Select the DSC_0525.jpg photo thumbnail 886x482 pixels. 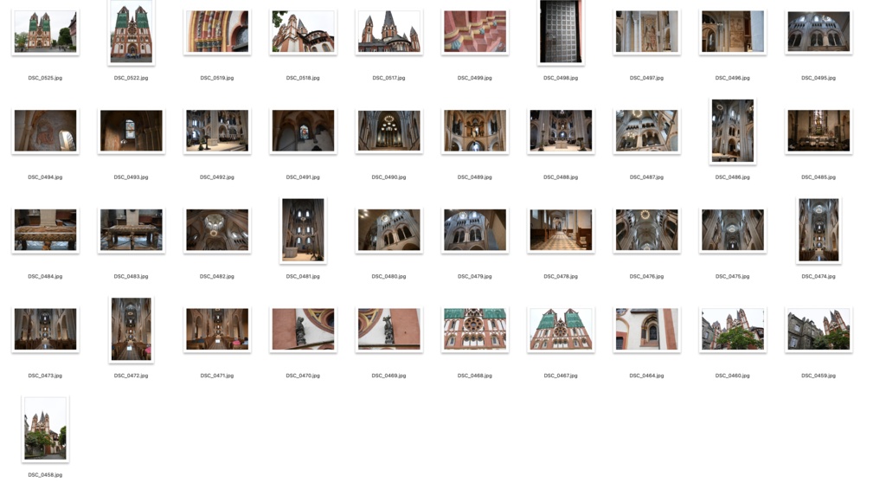point(45,32)
